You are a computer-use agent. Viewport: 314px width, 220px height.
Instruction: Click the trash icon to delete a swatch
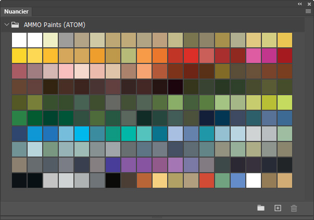click(294, 208)
